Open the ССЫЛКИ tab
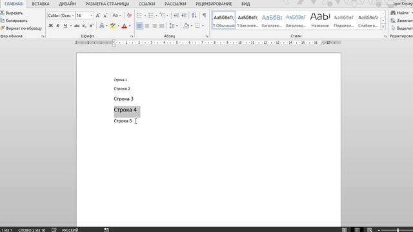The image size is (413, 232). pyautogui.click(x=146, y=4)
